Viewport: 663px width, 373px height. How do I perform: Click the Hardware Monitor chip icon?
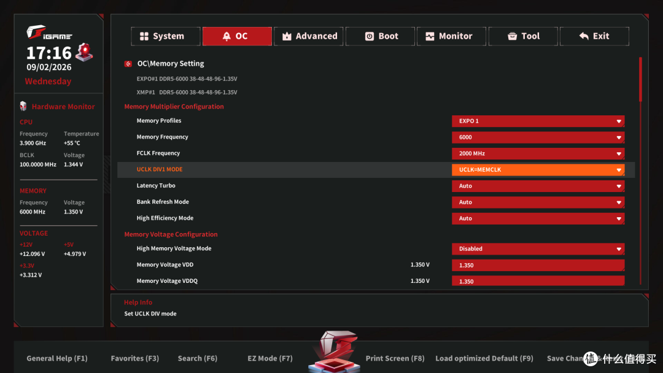[23, 106]
